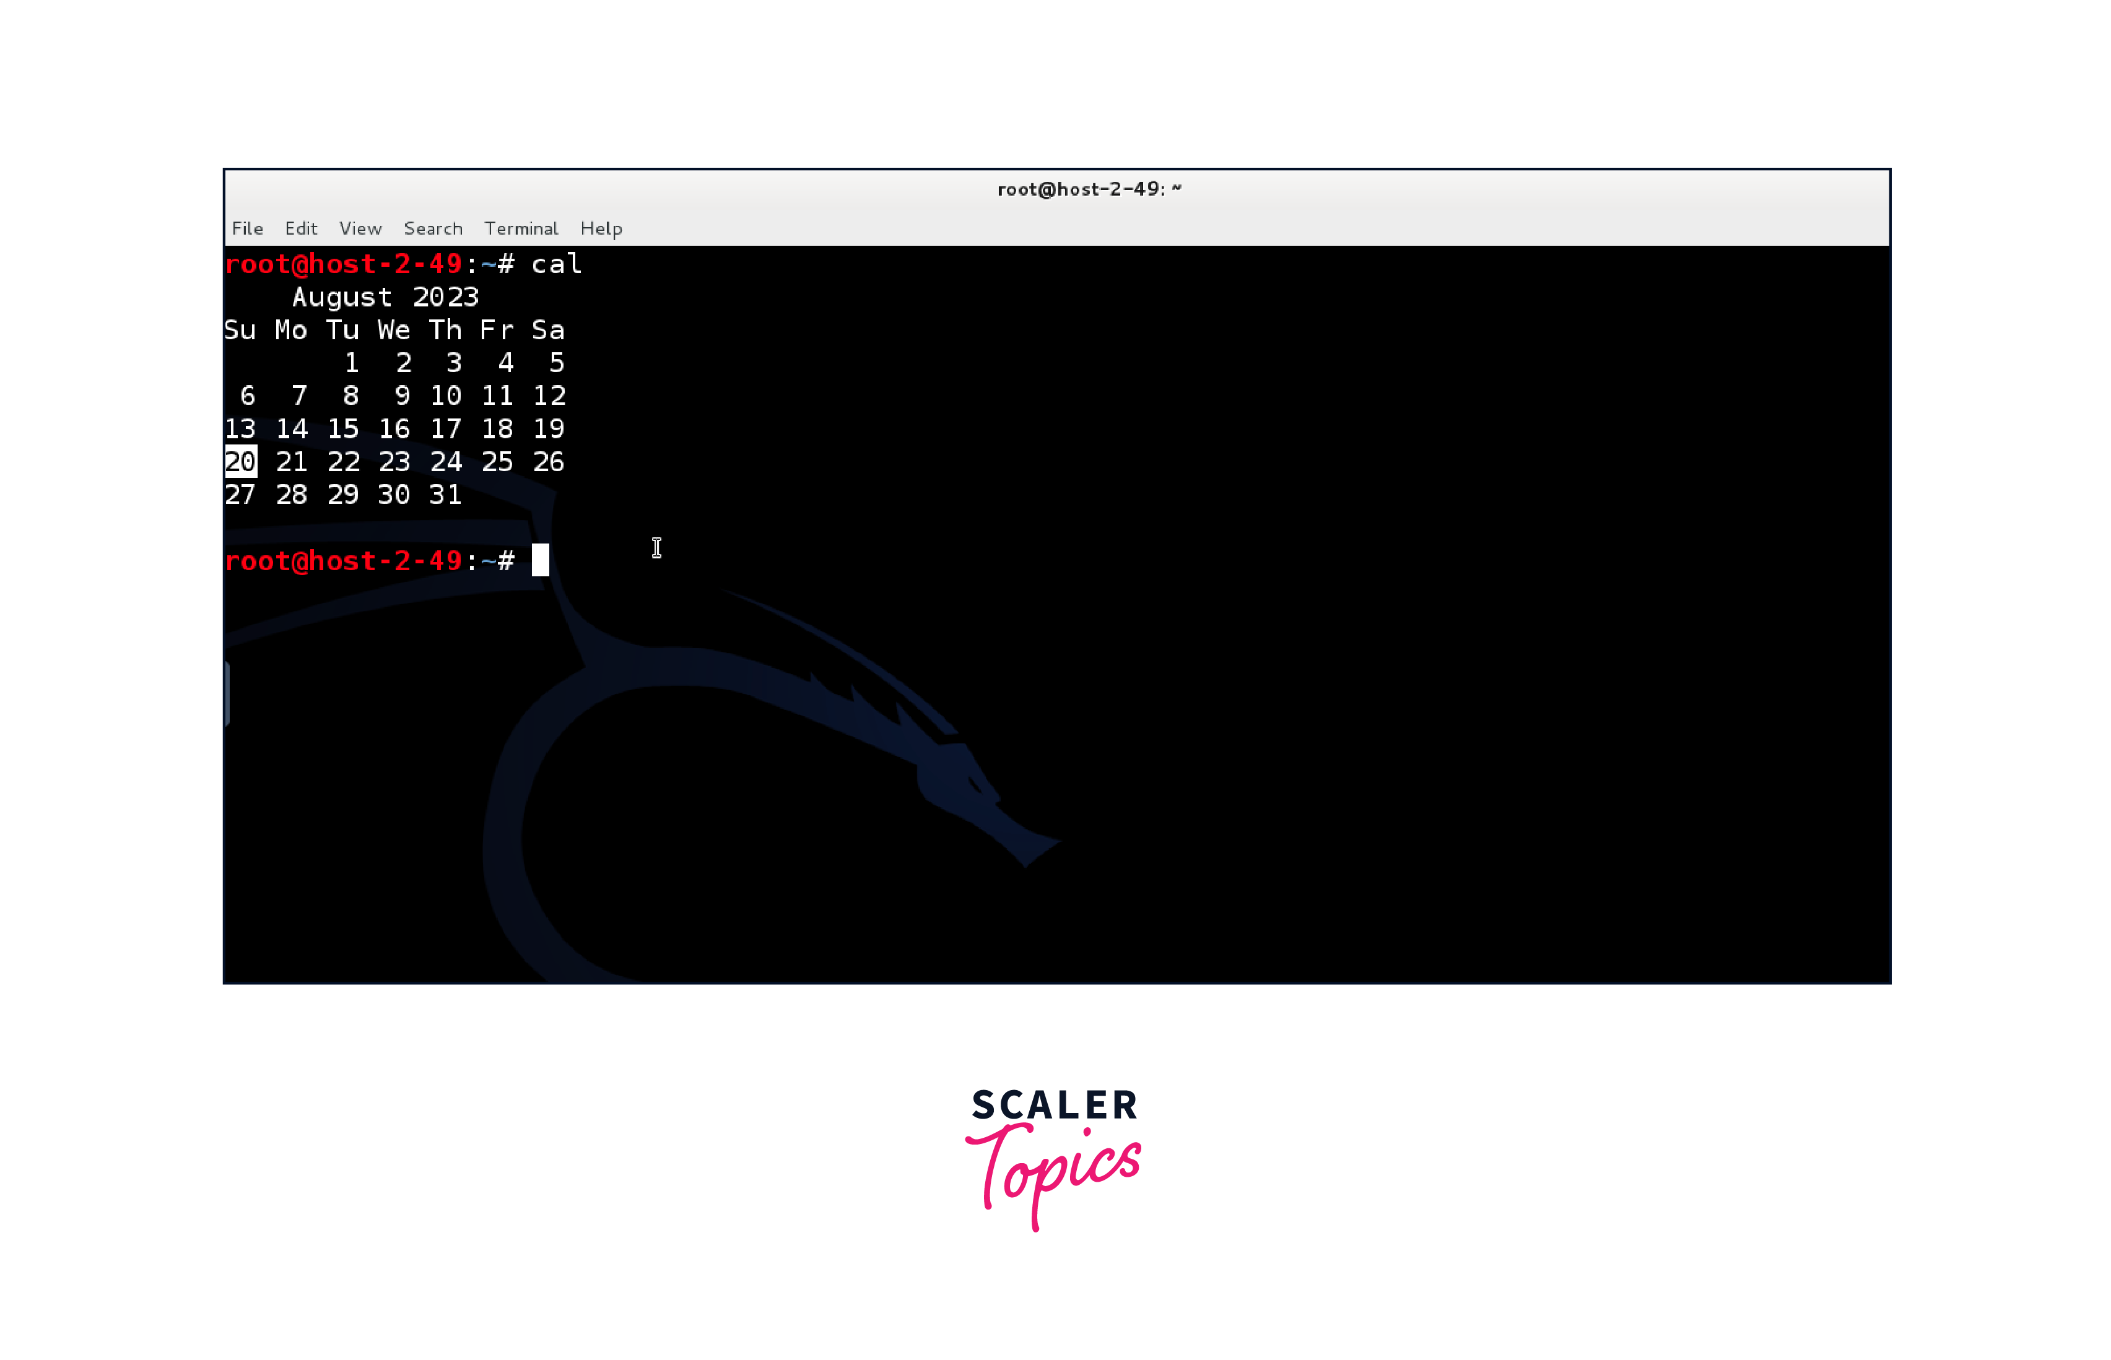
Task: Click date 1 in the calendar output
Action: tap(352, 363)
